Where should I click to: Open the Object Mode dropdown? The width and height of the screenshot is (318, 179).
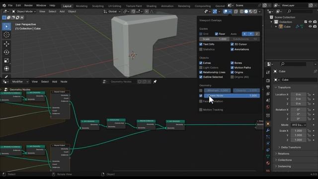pos(24,11)
